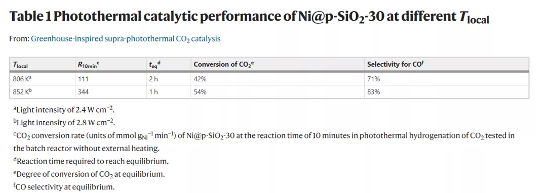Click the 83% CO selectivity cell
The image size is (547, 193).
click(446, 92)
